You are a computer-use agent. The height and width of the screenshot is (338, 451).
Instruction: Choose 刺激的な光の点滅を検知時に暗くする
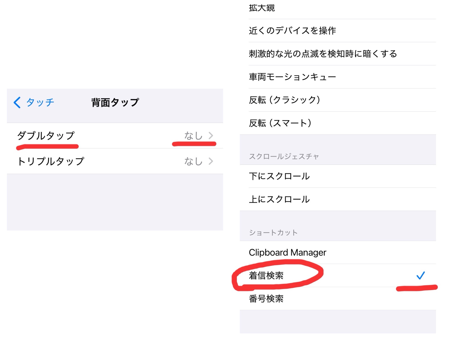click(323, 54)
